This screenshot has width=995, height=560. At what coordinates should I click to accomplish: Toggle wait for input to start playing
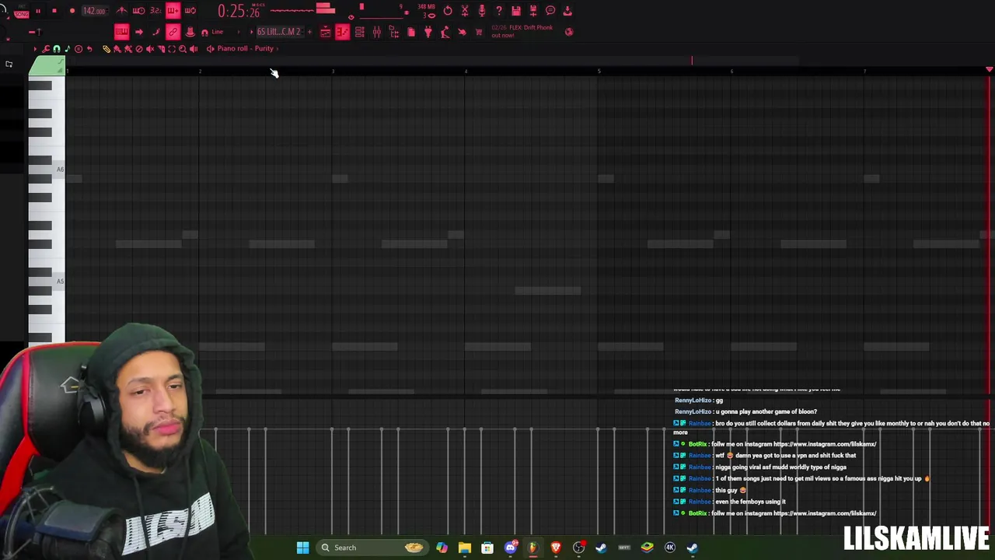[x=138, y=11]
